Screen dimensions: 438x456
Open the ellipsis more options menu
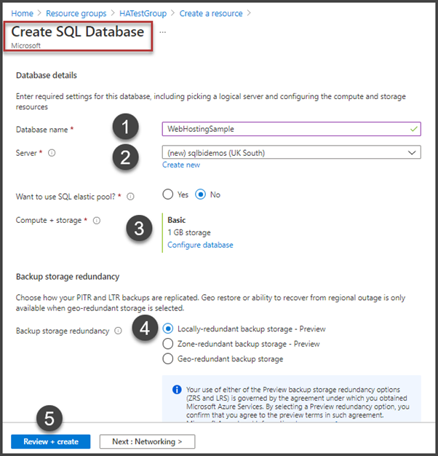[x=163, y=32]
